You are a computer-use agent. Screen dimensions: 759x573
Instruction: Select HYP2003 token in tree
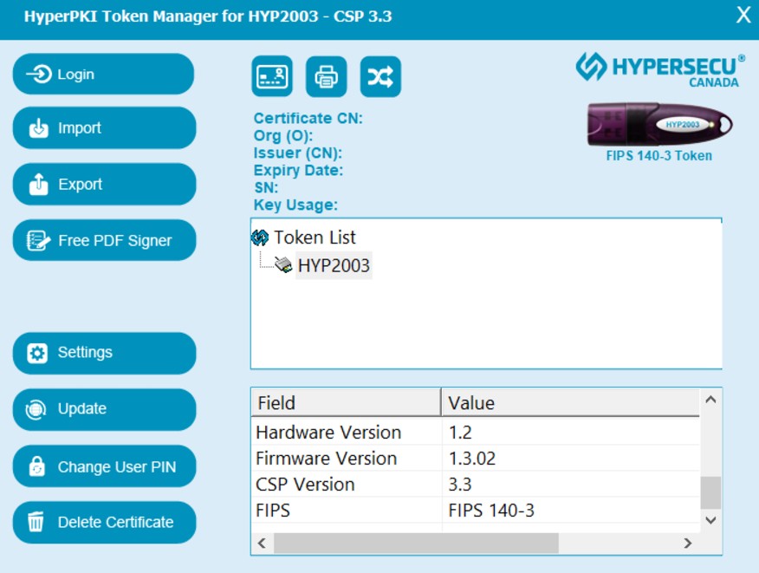(334, 265)
